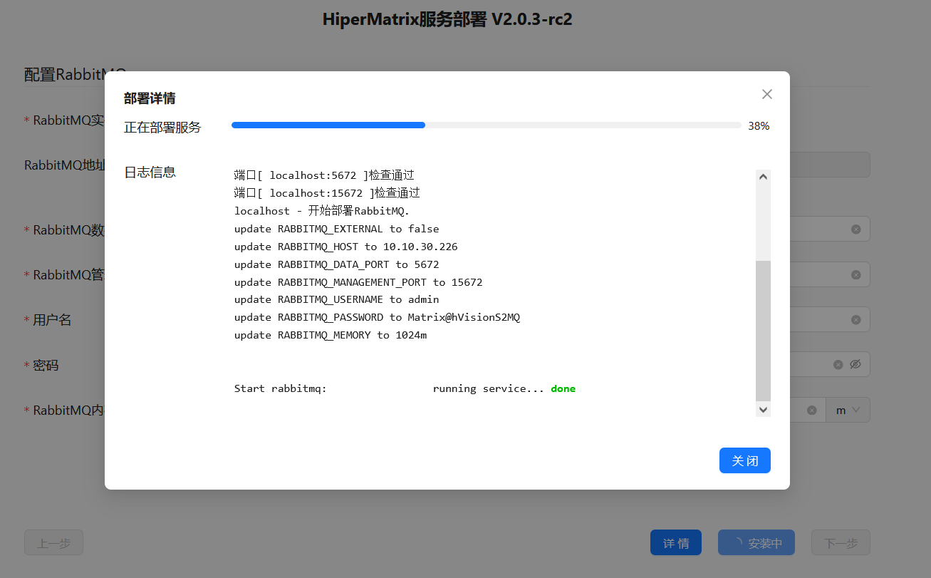
Task: Click 'Start rabbitmq:' log text
Action: [281, 388]
